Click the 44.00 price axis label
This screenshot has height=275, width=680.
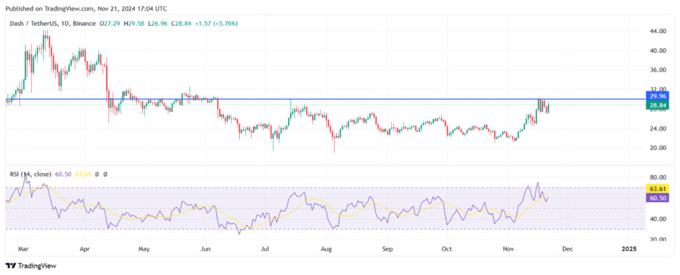click(x=657, y=31)
